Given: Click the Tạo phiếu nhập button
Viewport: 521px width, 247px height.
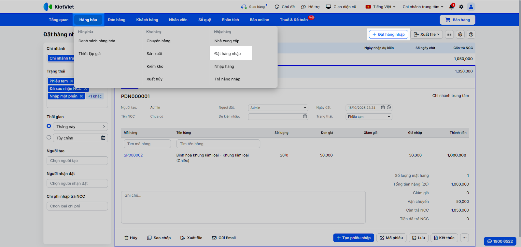Looking at the screenshot, I should click(353, 238).
